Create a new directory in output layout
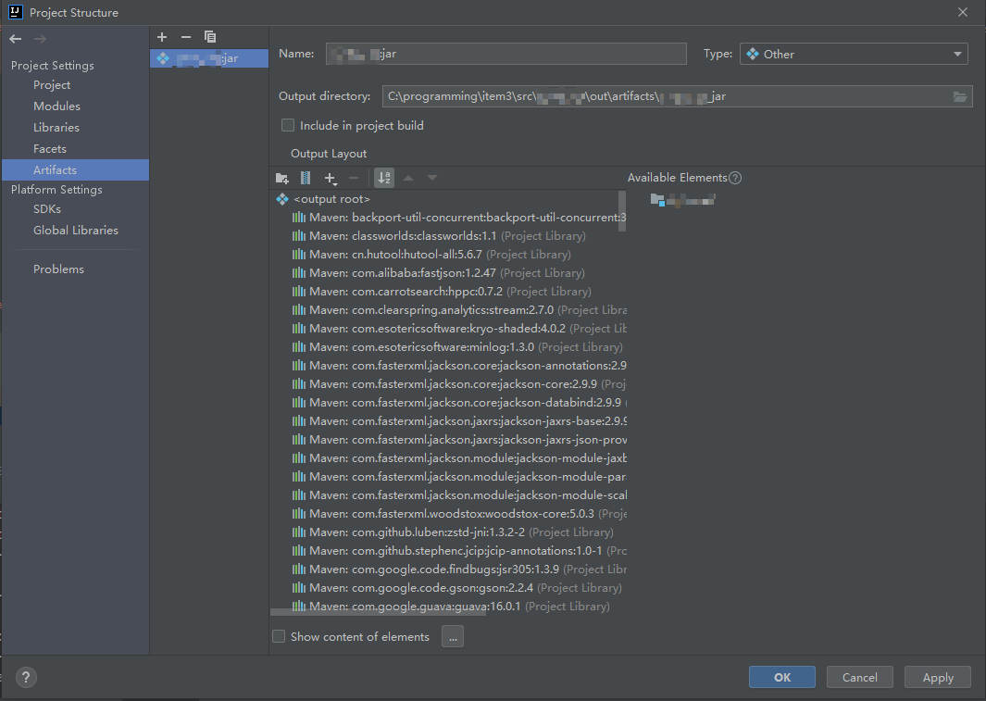 click(x=281, y=178)
